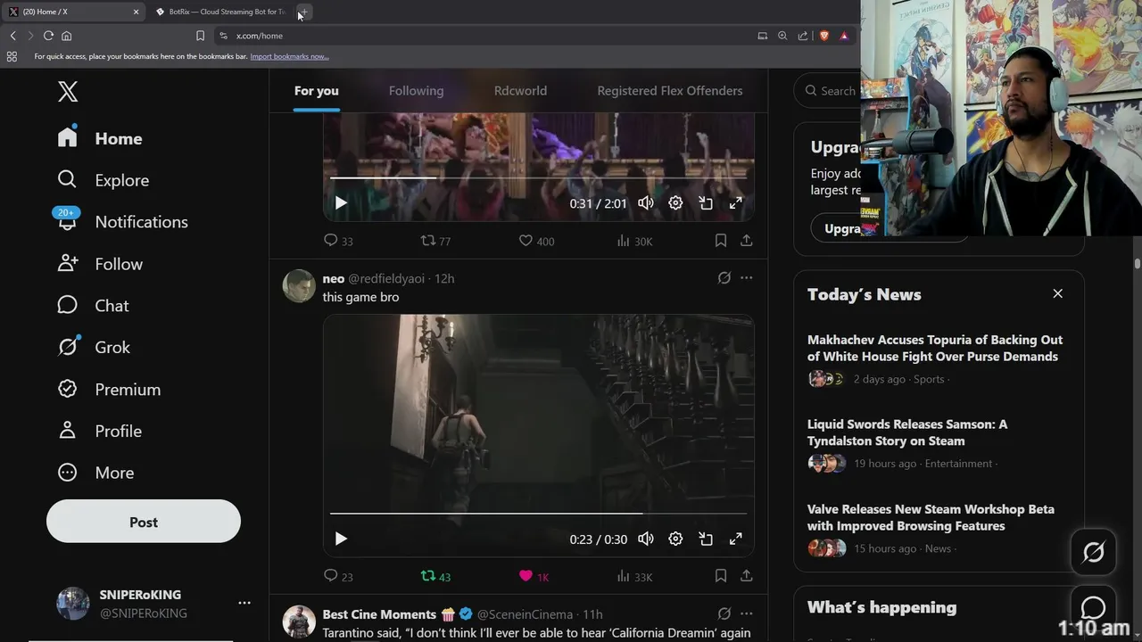Go back with browser back arrow
1142x642 pixels.
(x=12, y=36)
